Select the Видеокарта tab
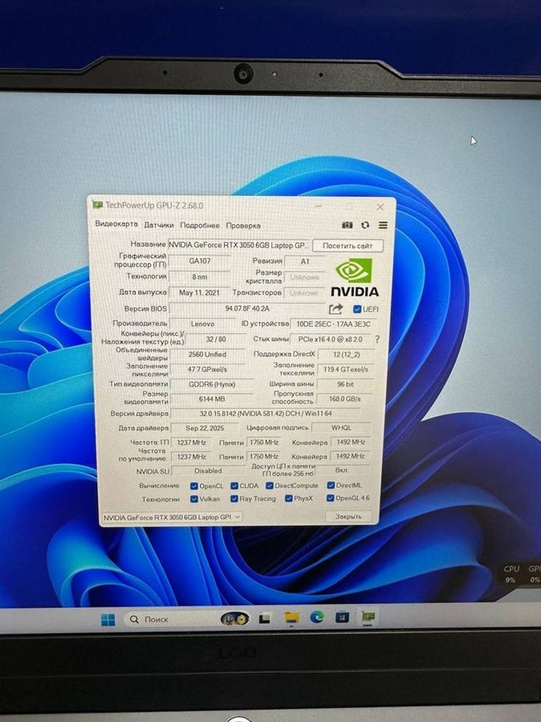Image resolution: width=541 pixels, height=722 pixels. pyautogui.click(x=116, y=224)
